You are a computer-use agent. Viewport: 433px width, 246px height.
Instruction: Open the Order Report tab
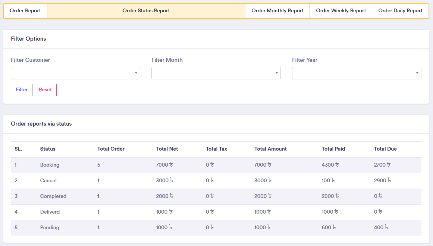25,11
